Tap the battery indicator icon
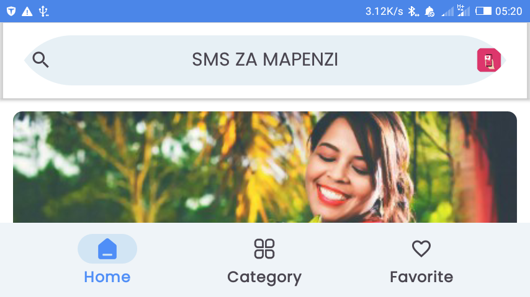Screen dimensions: 530x297 (x=483, y=11)
